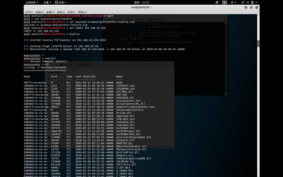This screenshot has width=283, height=177.
Task: Close the root@20165229 terminal window
Action: 257,7
